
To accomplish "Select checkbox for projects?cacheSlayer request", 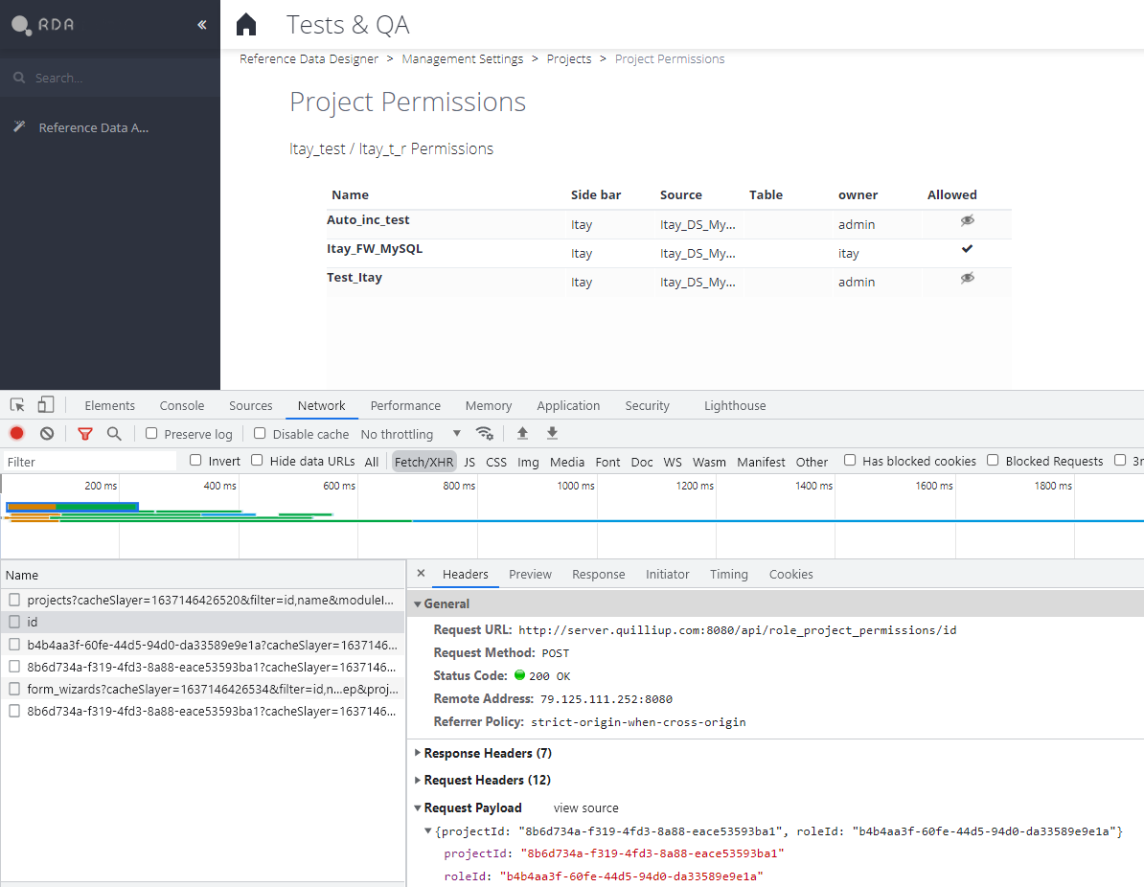I will [x=14, y=600].
